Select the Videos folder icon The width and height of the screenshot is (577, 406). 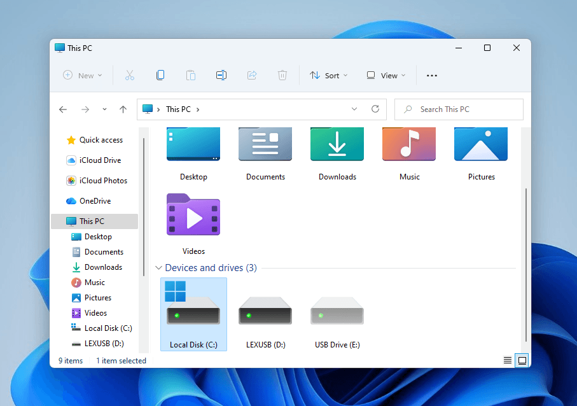click(x=193, y=214)
